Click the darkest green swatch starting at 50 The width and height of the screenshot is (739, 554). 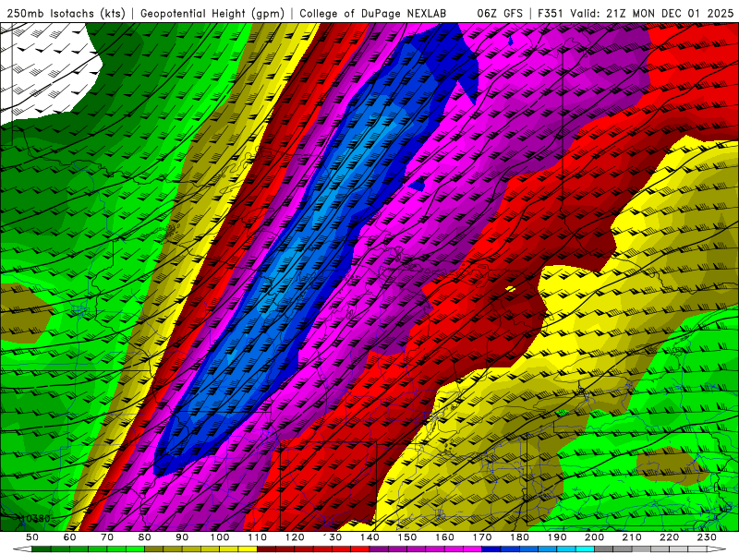pyautogui.click(x=42, y=548)
